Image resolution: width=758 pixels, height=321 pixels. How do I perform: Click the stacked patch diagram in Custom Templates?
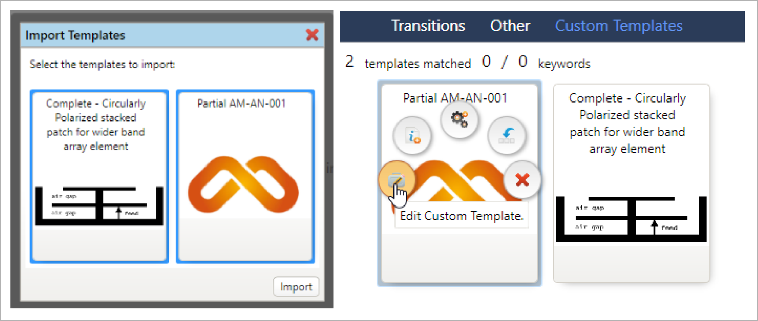[x=631, y=219]
